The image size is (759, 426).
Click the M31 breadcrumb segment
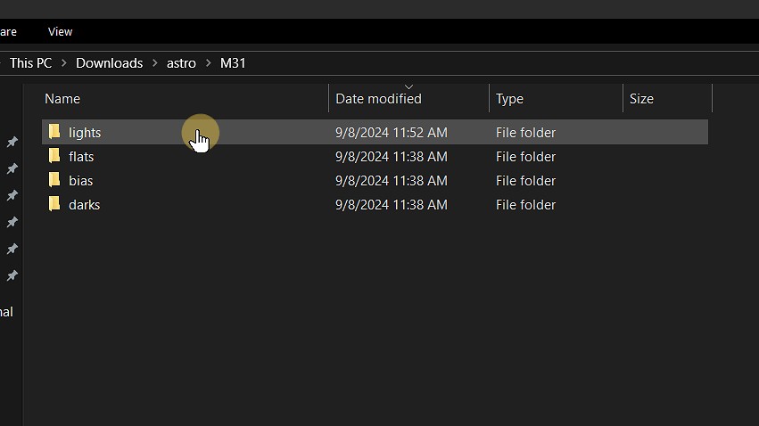[x=233, y=63]
